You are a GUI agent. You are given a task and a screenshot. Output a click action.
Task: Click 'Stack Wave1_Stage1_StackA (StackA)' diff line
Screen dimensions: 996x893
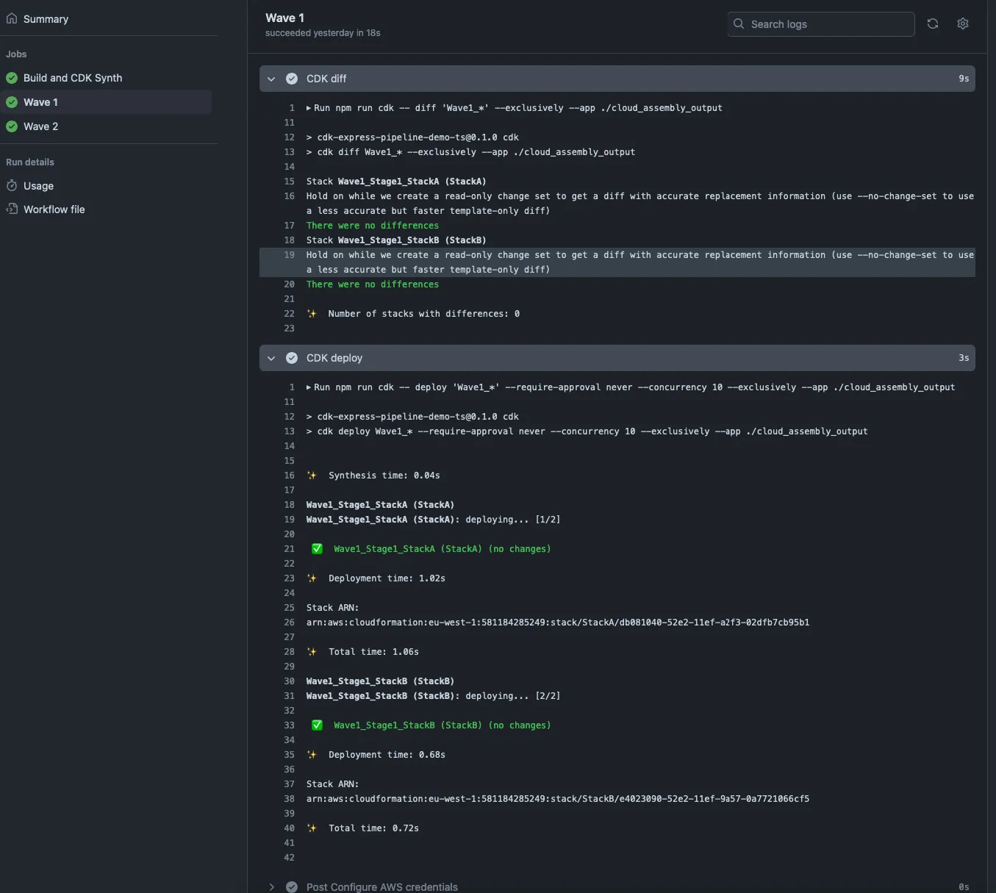396,182
